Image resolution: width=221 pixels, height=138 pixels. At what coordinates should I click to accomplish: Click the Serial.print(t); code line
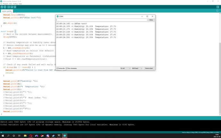point(12,89)
